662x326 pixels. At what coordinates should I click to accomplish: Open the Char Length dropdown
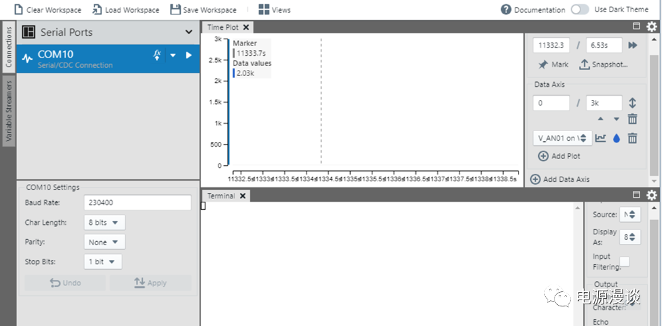[x=105, y=223]
